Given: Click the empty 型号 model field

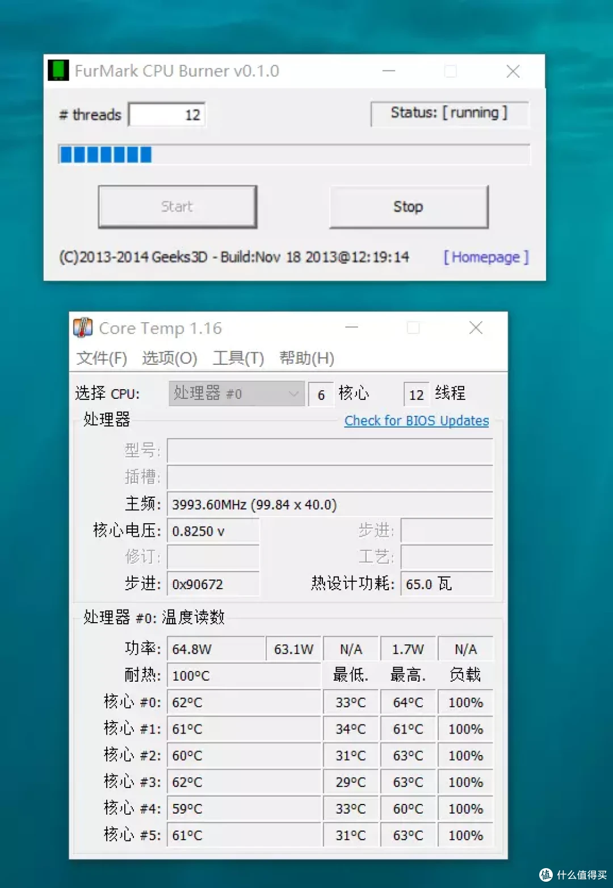Looking at the screenshot, I should pyautogui.click(x=330, y=451).
